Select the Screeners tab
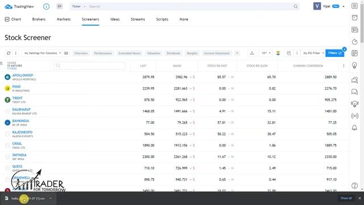 click(x=90, y=19)
